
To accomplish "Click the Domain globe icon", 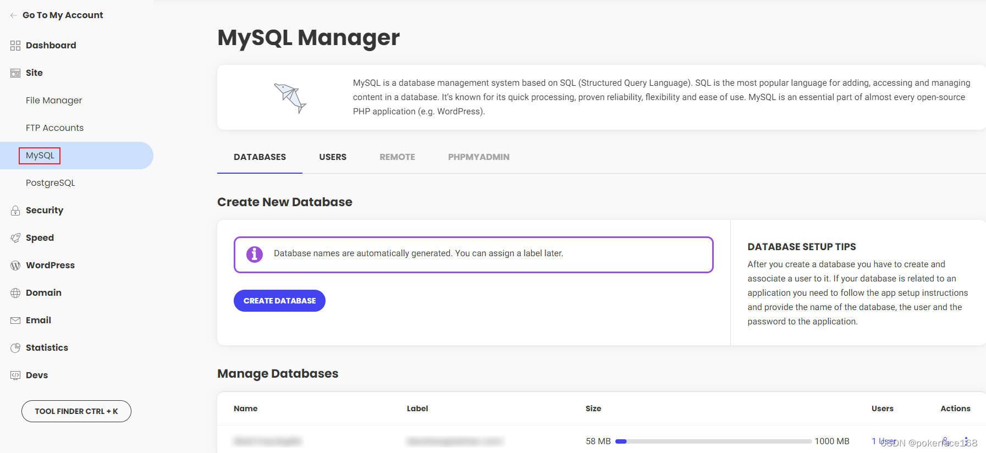I will click(15, 293).
